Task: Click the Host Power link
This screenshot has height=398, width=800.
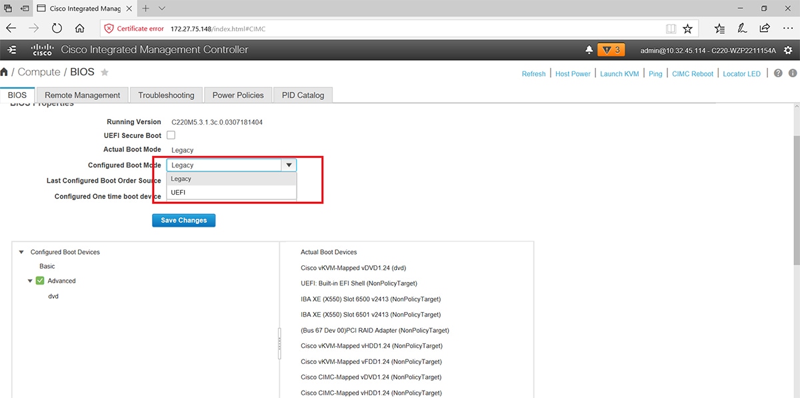Action: [x=573, y=74]
